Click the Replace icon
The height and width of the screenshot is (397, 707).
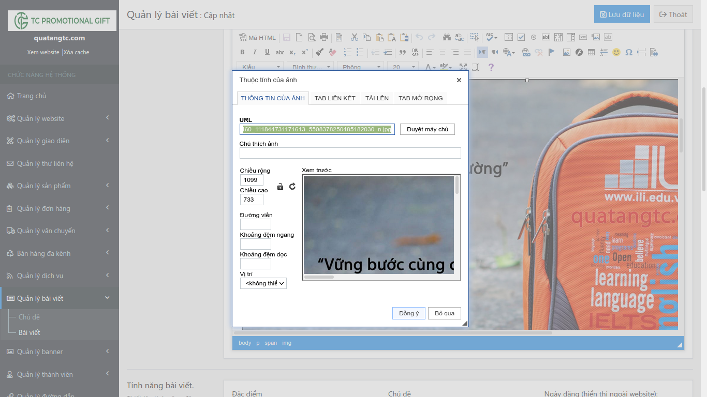[x=460, y=37]
